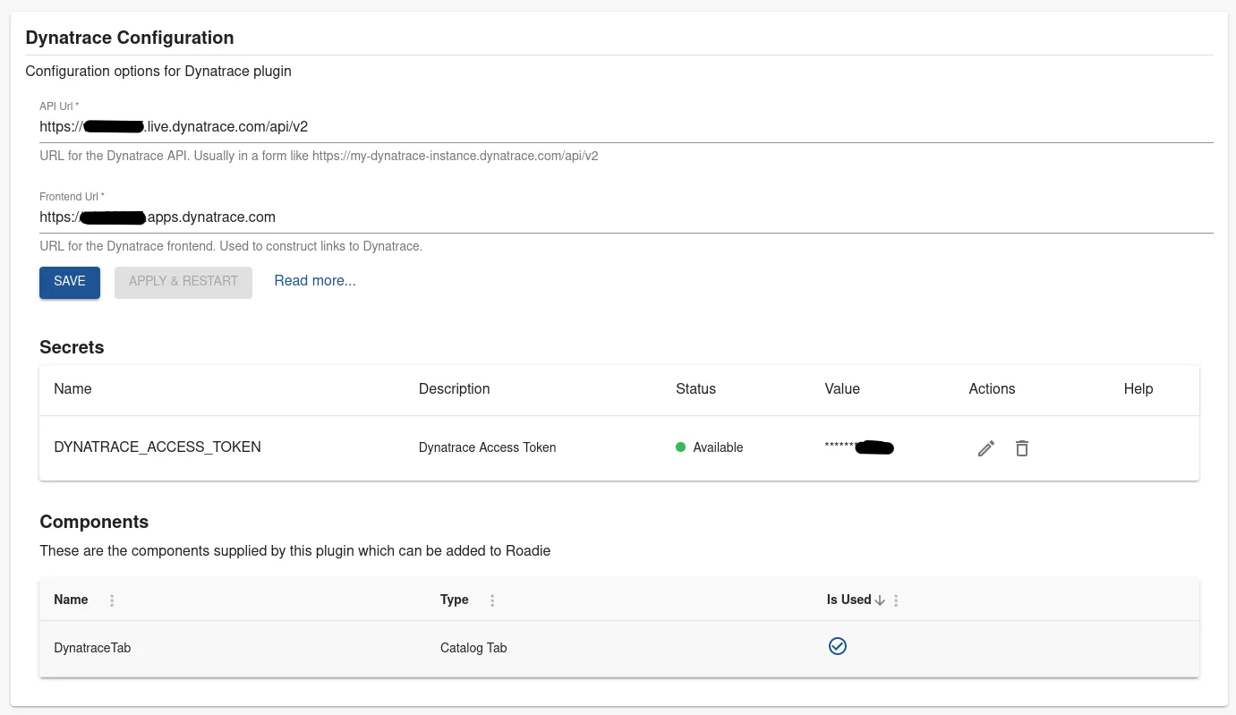Open the Name column options menu
The width and height of the screenshot is (1236, 715).
coord(112,600)
